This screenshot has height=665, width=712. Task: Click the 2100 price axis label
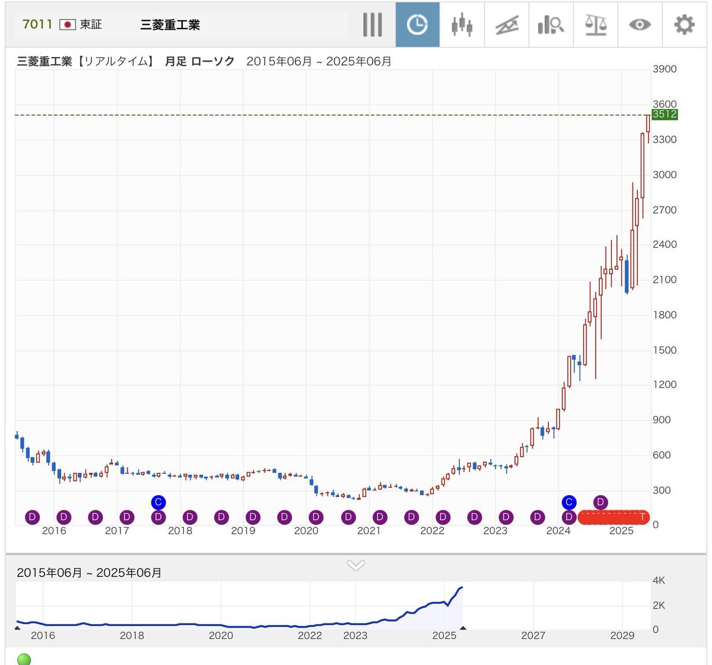(x=665, y=280)
